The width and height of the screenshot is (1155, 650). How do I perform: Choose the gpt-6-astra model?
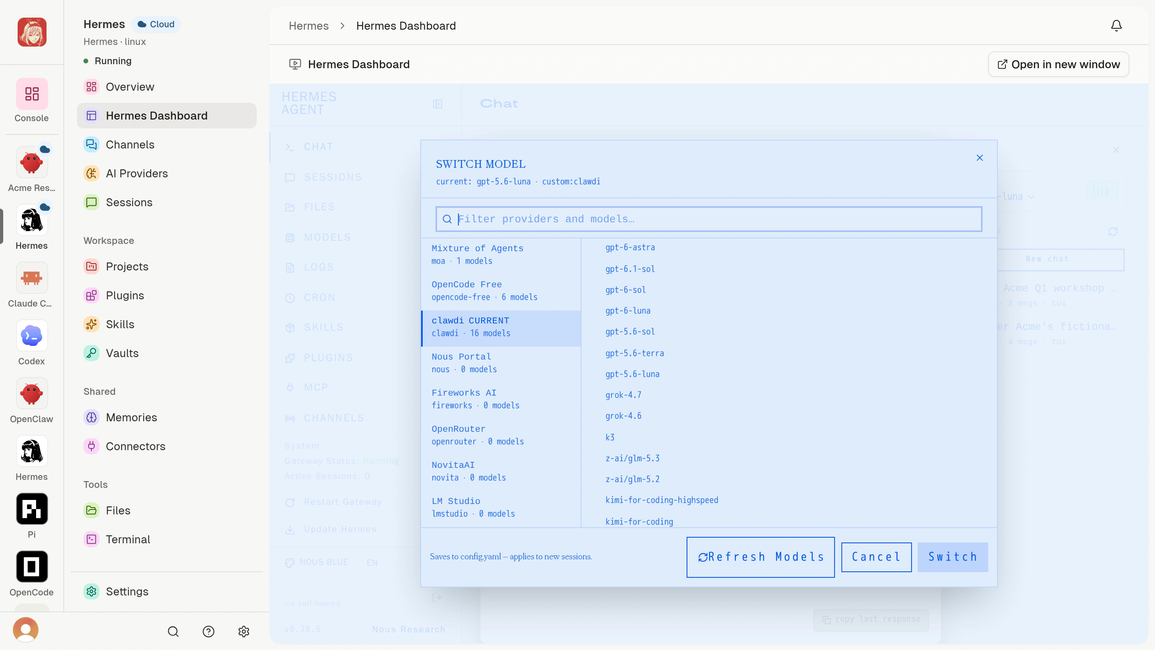tap(630, 248)
